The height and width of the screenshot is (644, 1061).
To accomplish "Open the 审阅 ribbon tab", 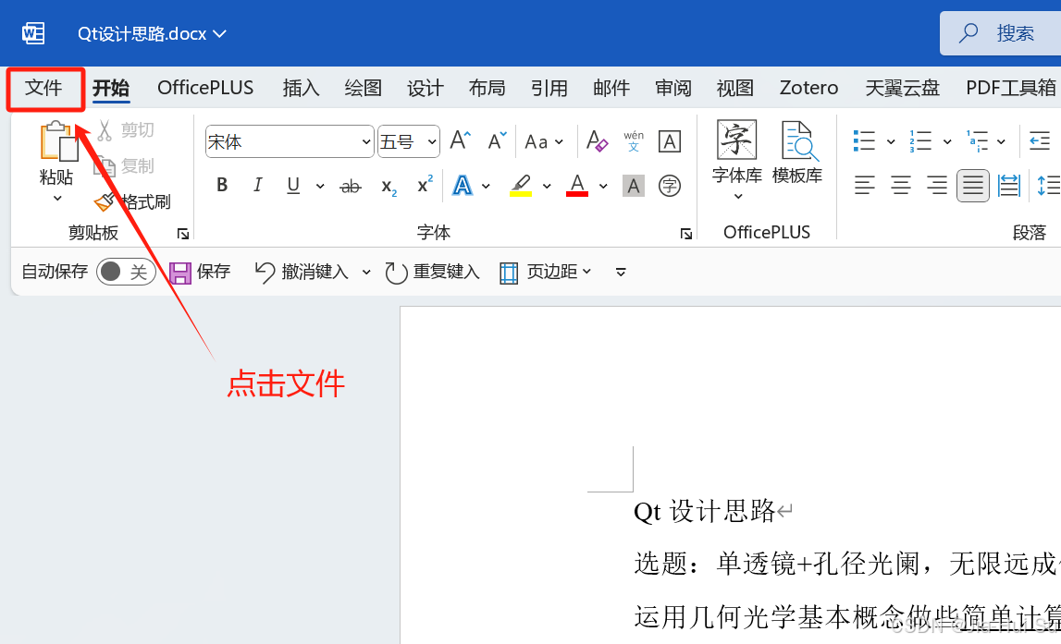I will [x=673, y=88].
